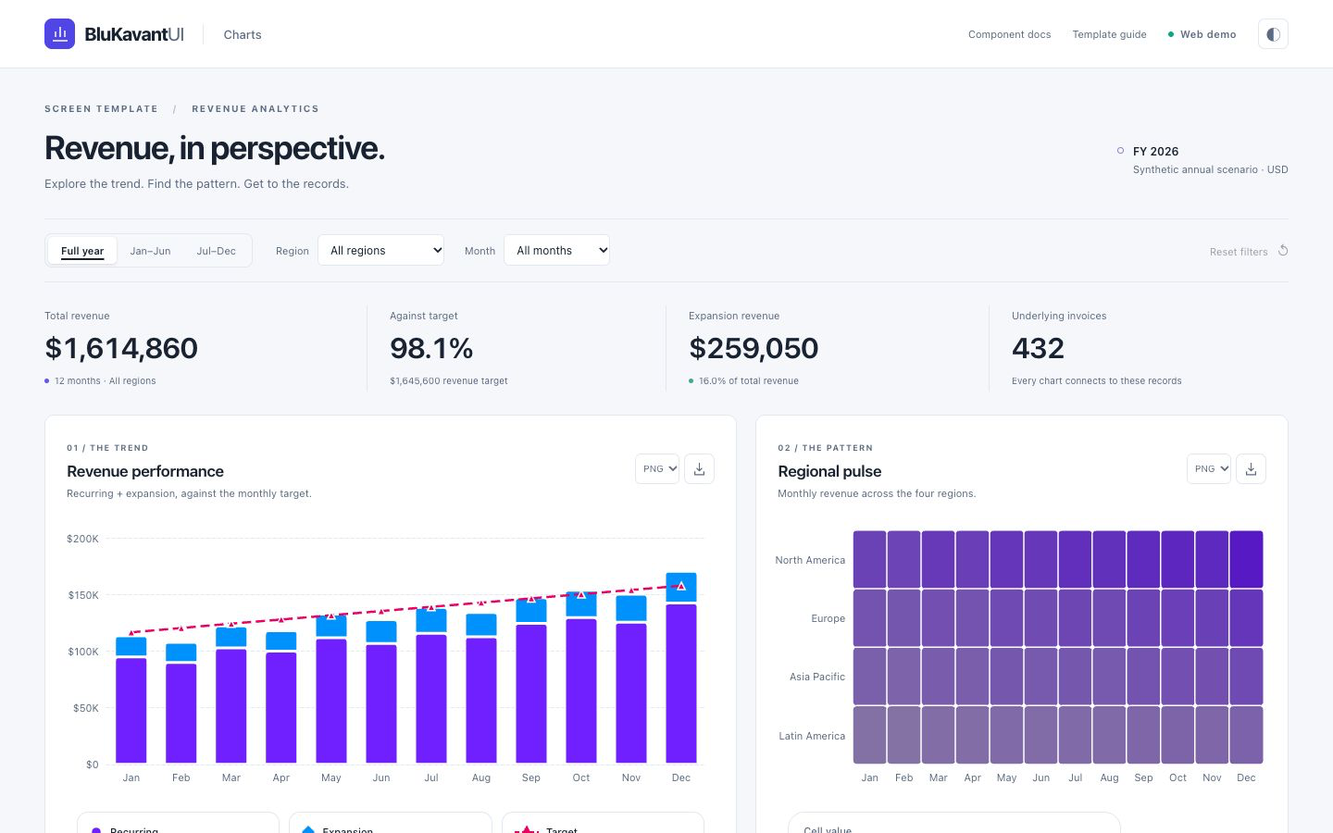This screenshot has height=833, width=1333.
Task: Toggle the Expansion legend item
Action: pyautogui.click(x=391, y=823)
